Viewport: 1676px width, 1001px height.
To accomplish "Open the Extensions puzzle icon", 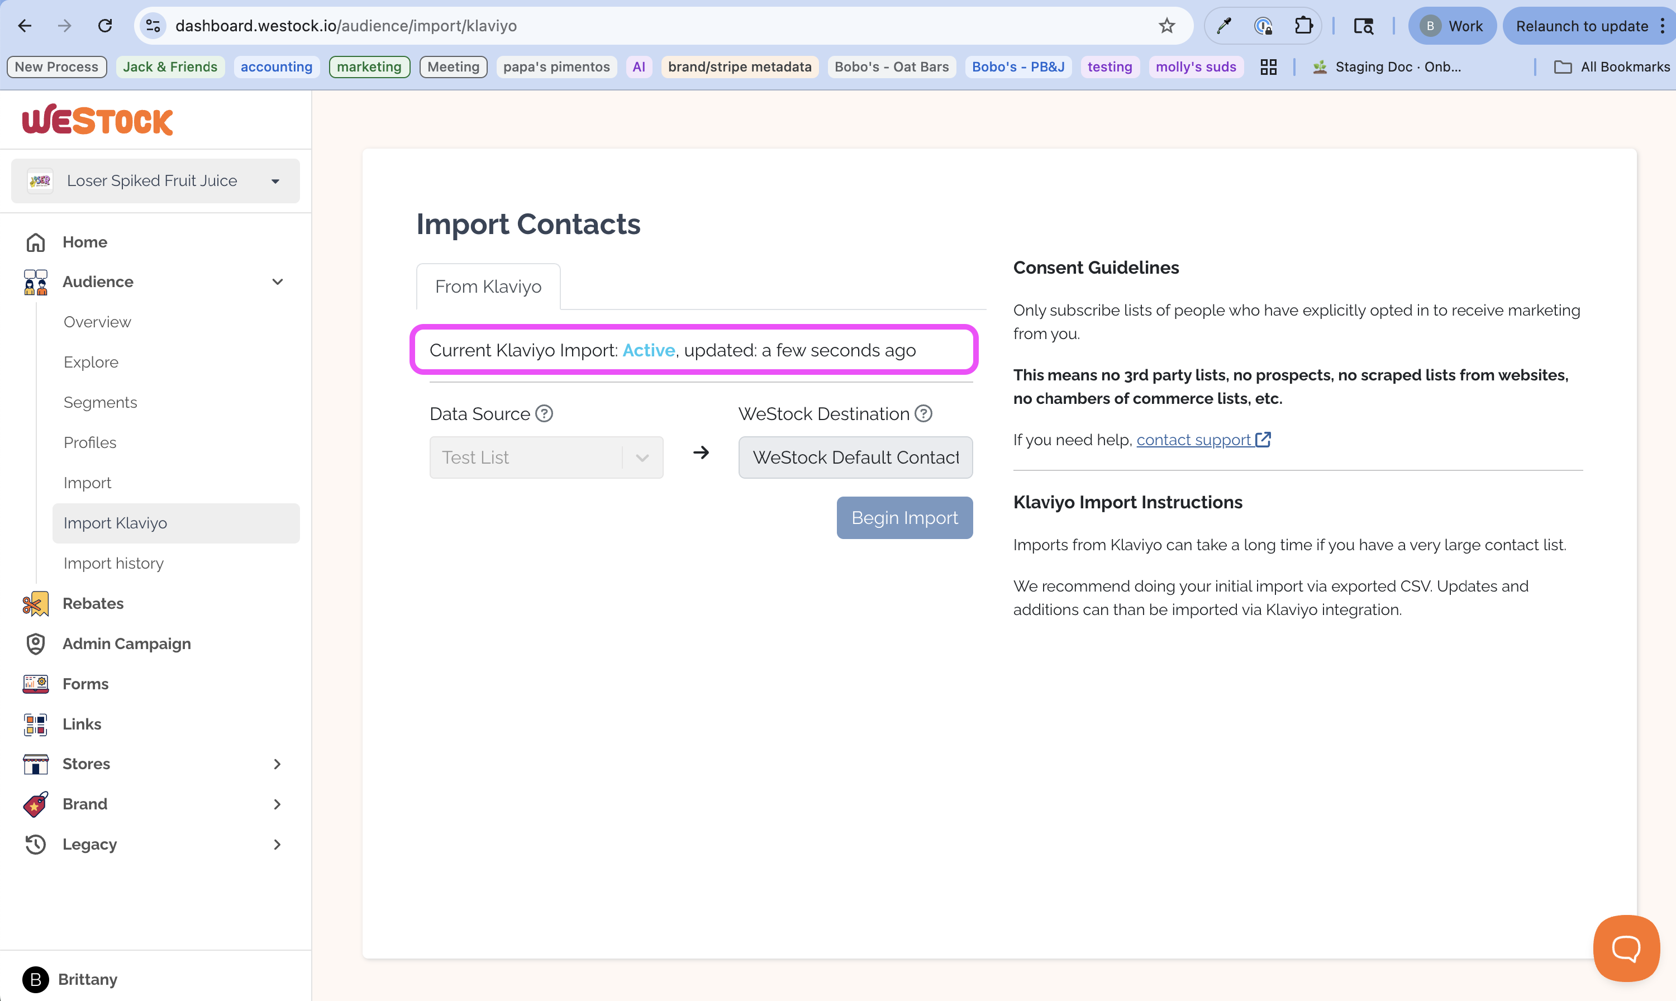I will [x=1304, y=26].
